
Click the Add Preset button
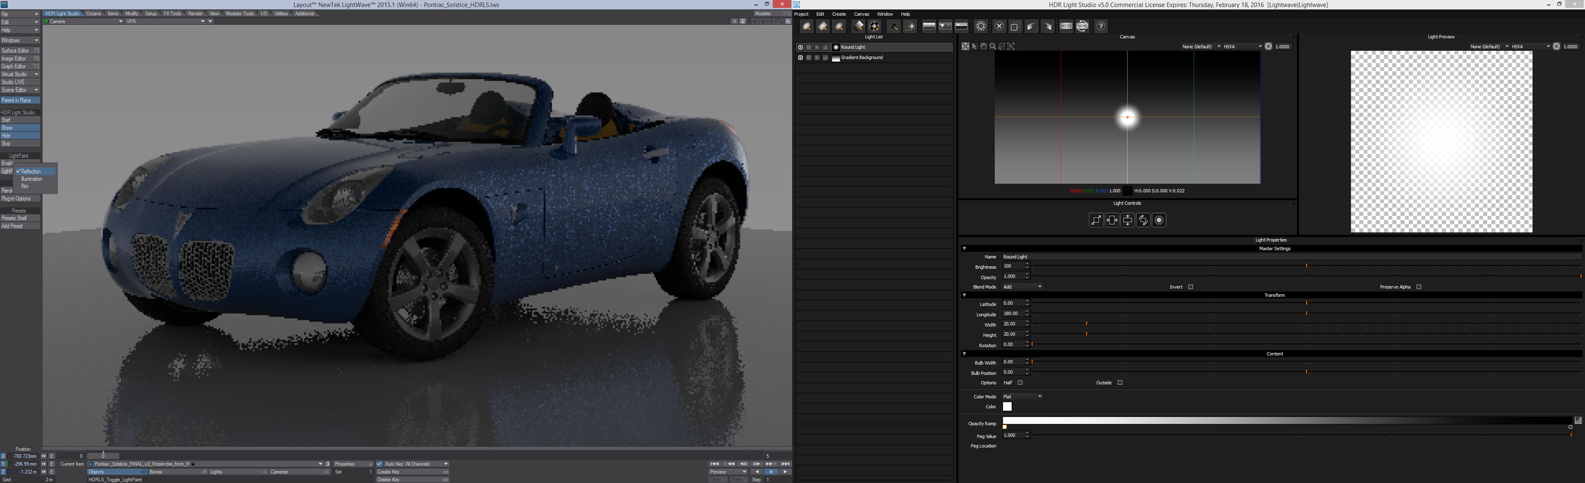point(20,226)
